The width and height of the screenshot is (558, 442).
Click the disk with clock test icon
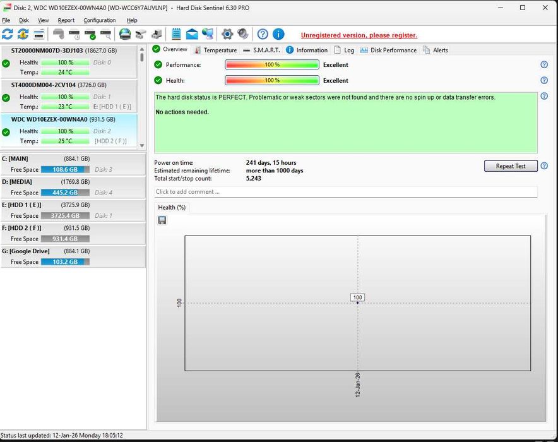[x=74, y=34]
